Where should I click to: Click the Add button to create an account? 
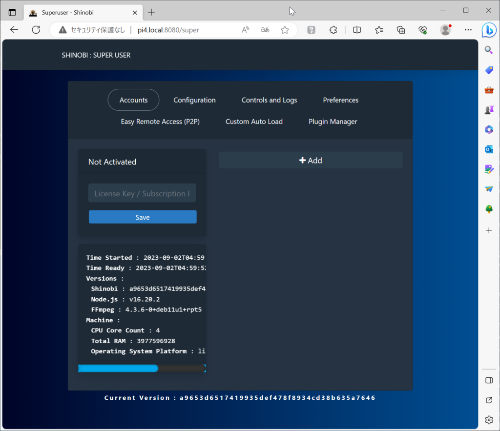[311, 160]
